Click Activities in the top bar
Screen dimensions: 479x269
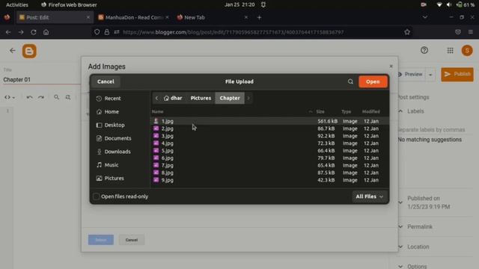click(17, 4)
